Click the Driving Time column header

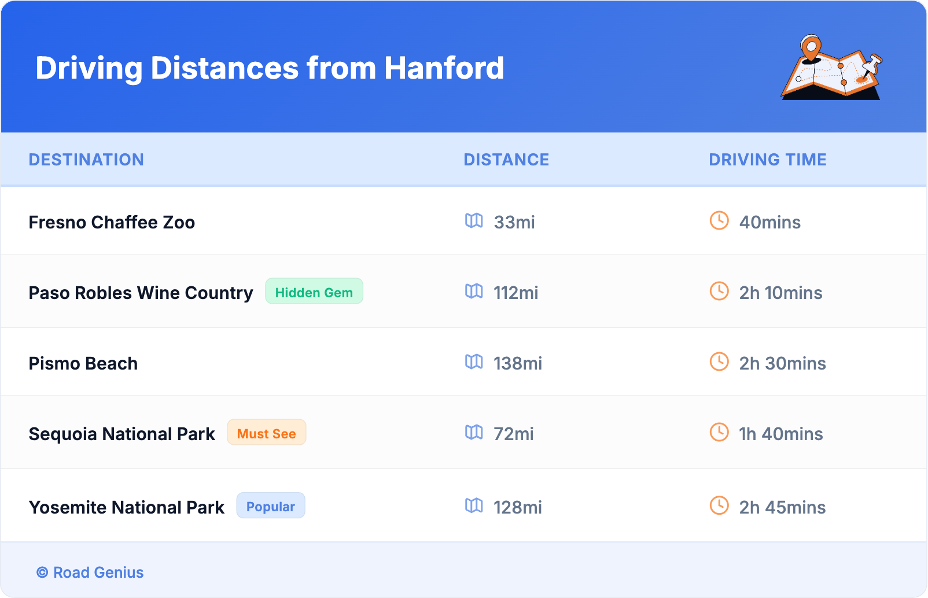(x=767, y=160)
